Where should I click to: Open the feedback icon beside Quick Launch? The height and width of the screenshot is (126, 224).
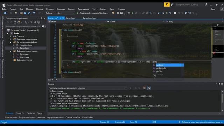tap(172, 5)
